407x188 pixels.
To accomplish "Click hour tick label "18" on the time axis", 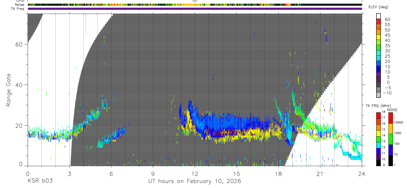I will click(278, 174).
